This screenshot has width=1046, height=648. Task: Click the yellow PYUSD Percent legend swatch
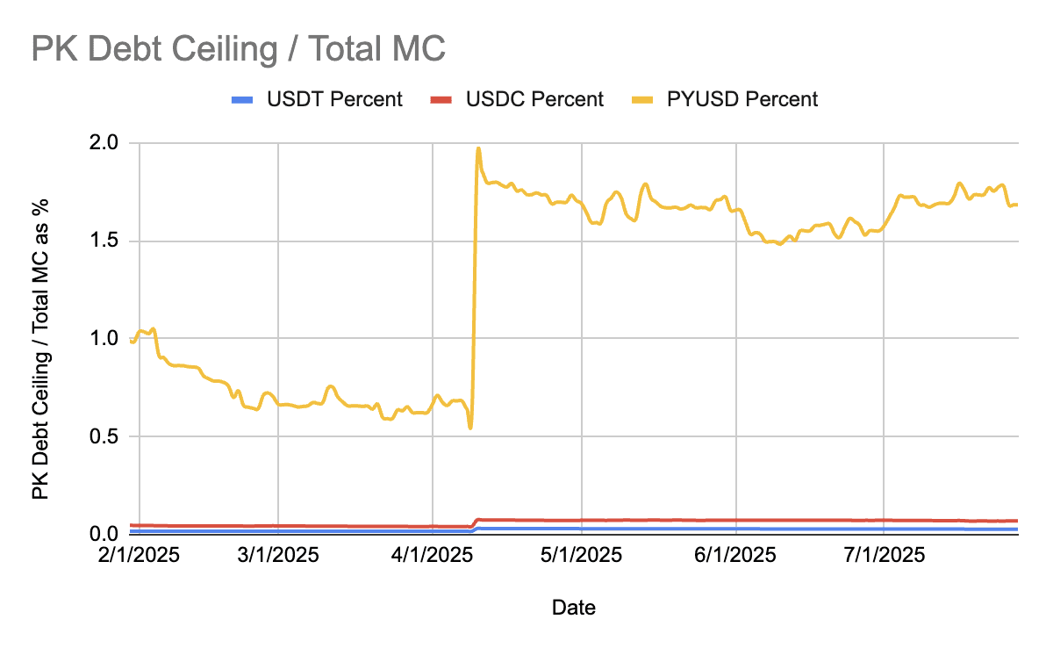(645, 99)
